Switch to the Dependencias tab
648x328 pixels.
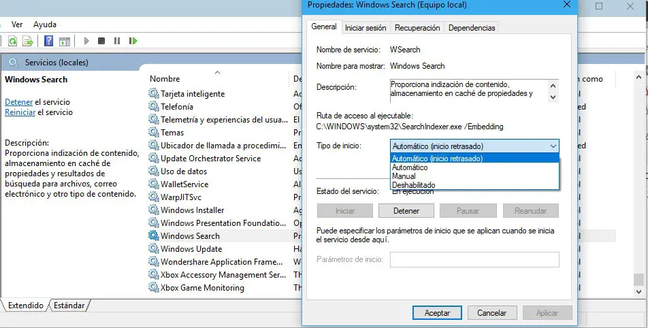[472, 28]
